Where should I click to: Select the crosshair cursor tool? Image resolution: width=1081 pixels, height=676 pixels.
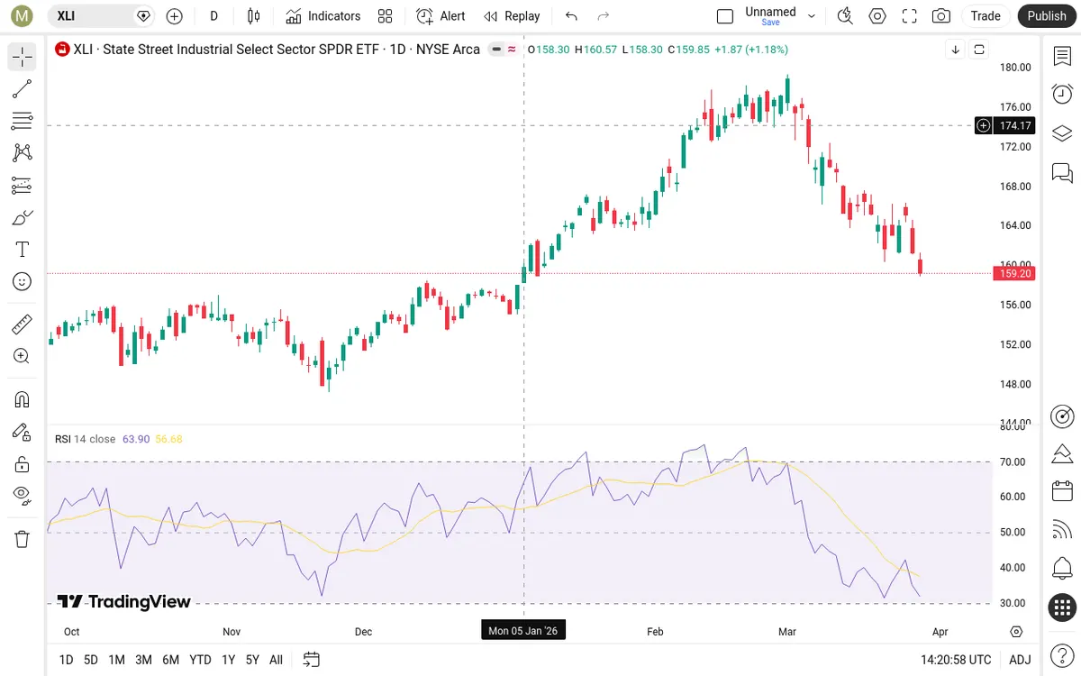coord(23,57)
